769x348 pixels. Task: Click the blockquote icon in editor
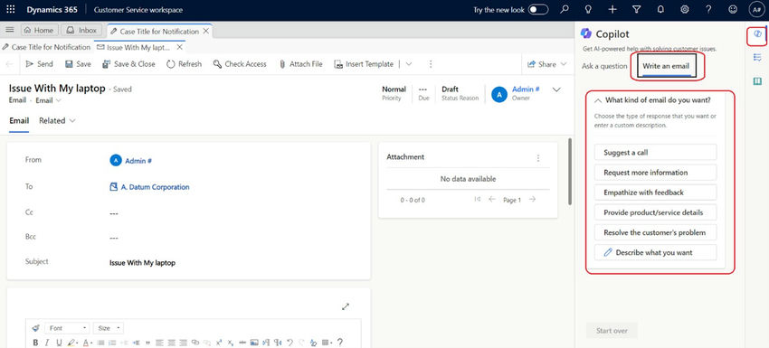[147, 343]
